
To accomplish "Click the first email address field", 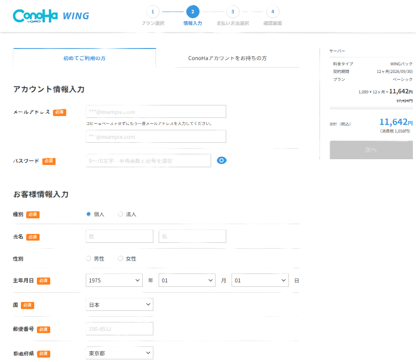I will (156, 112).
